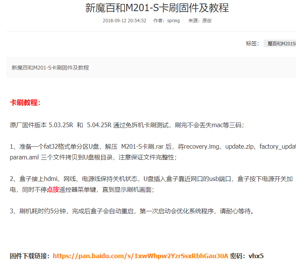Click the 标签 label
The height and width of the screenshot is (267, 296).
pos(253,43)
